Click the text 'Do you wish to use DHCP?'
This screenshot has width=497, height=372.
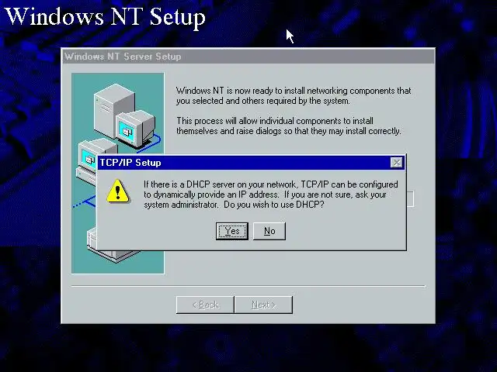(x=274, y=205)
